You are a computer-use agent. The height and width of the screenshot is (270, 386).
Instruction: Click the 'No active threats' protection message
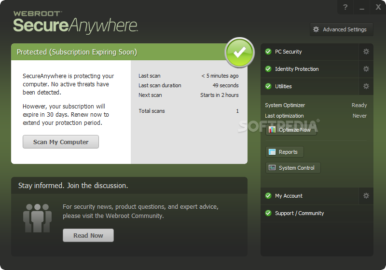click(x=68, y=84)
